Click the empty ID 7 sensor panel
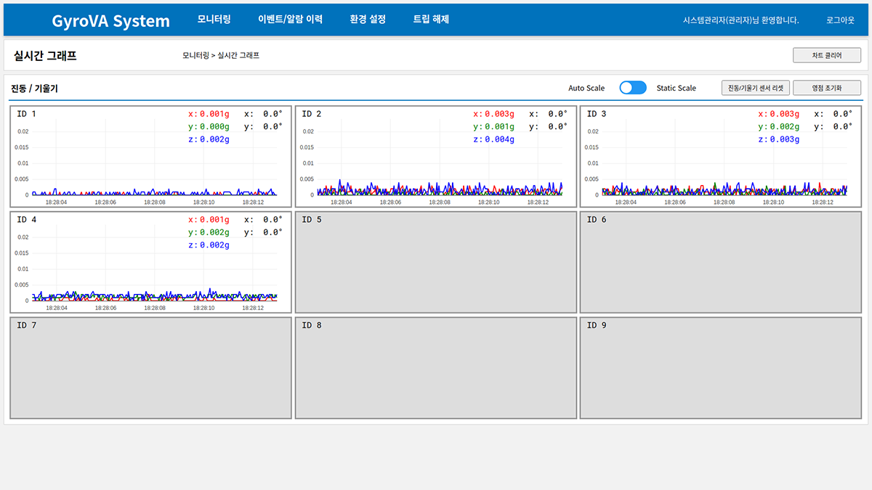 click(151, 367)
